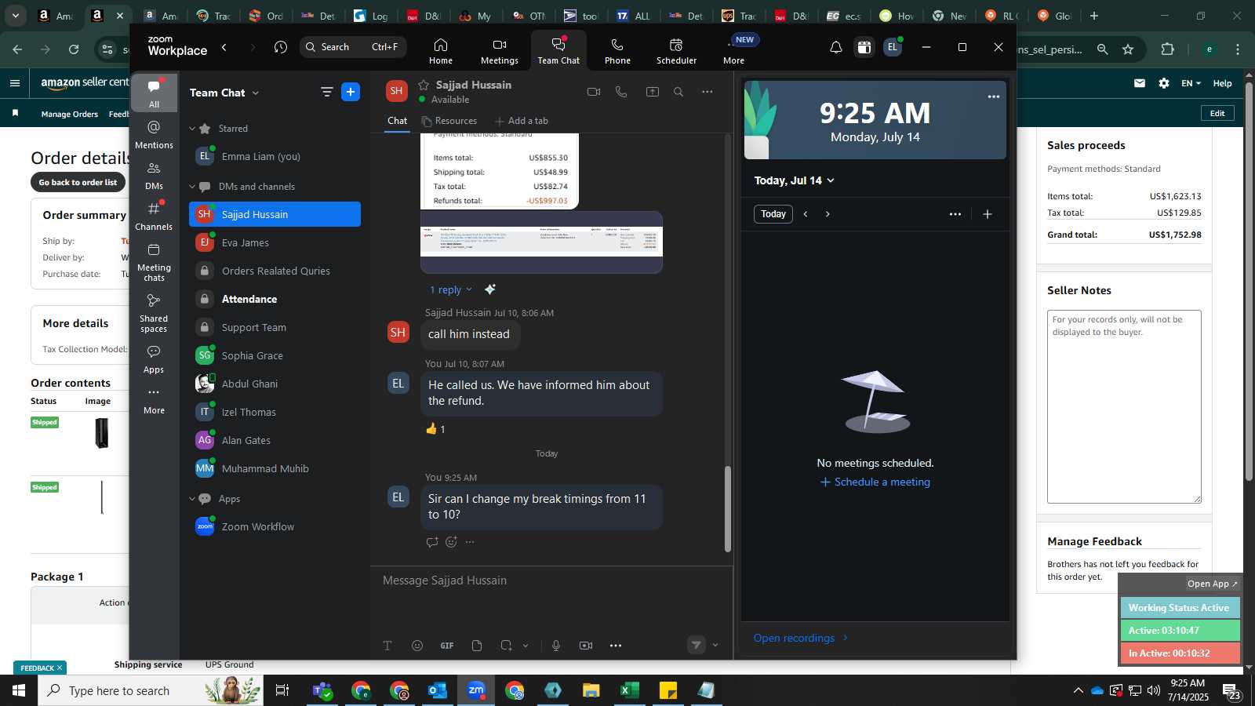This screenshot has width=1255, height=706.
Task: Start a video meeting with Sajjad Hussain
Action: tap(594, 92)
